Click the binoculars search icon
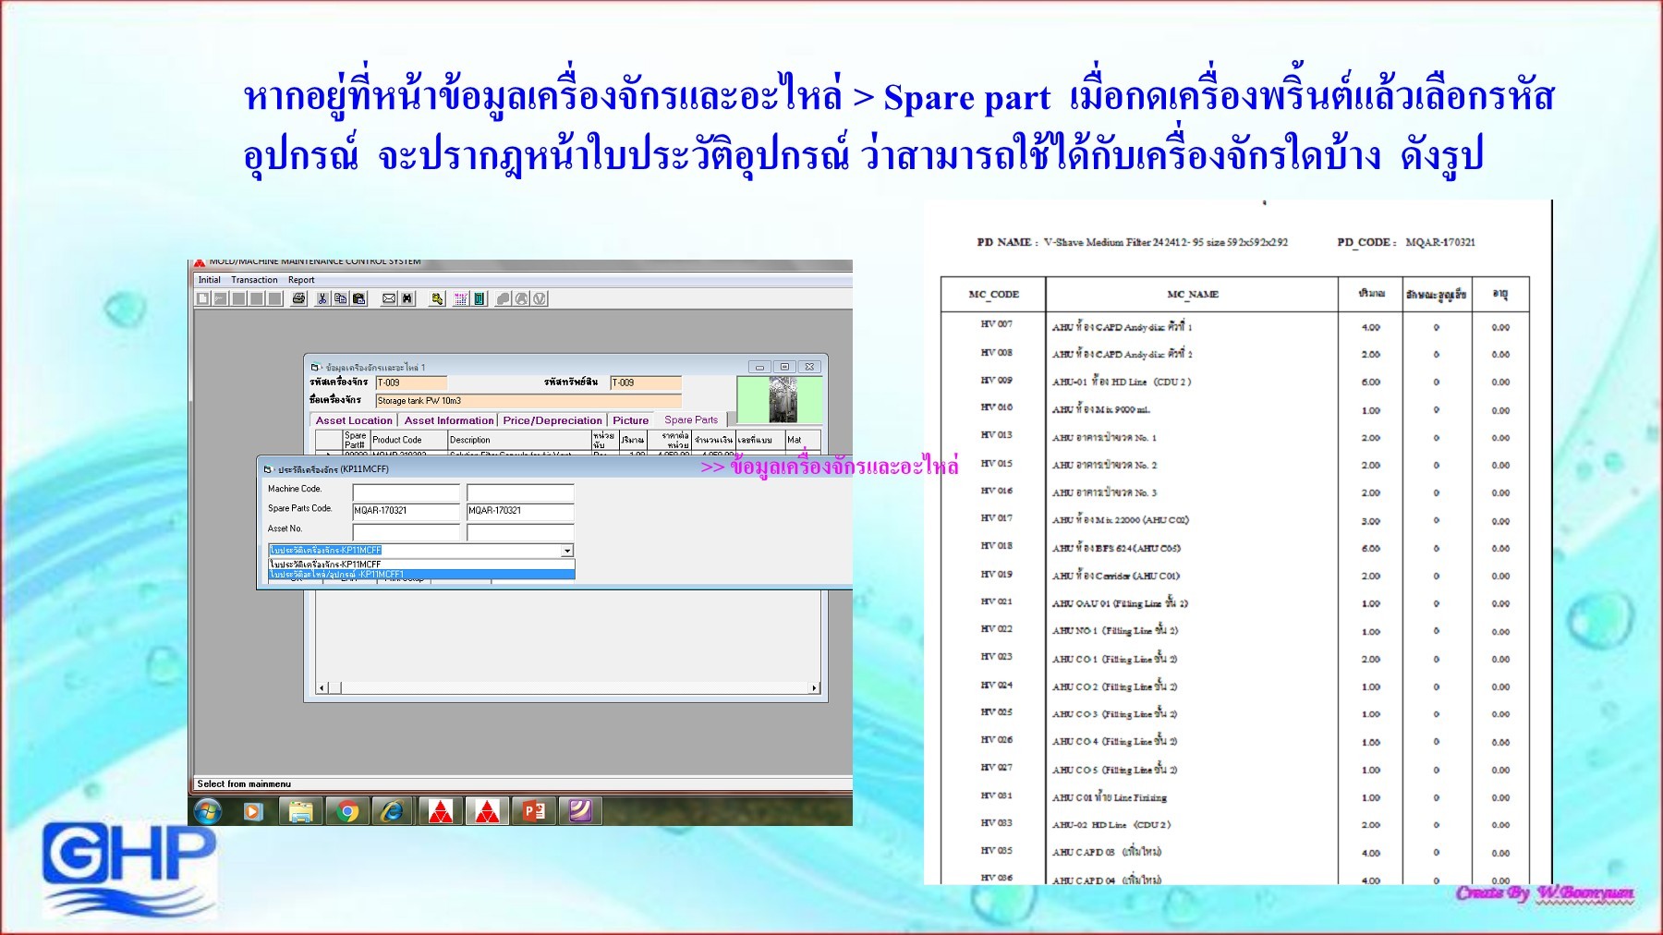The width and height of the screenshot is (1663, 935). (x=407, y=299)
